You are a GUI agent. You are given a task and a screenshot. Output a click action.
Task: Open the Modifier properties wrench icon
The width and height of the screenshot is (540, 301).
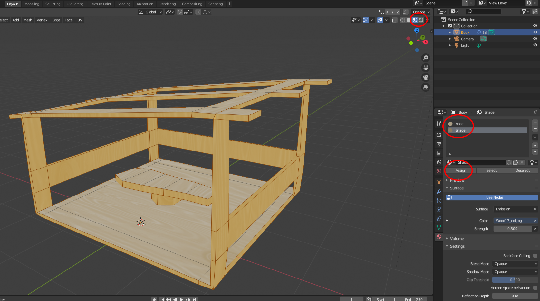[439, 192]
